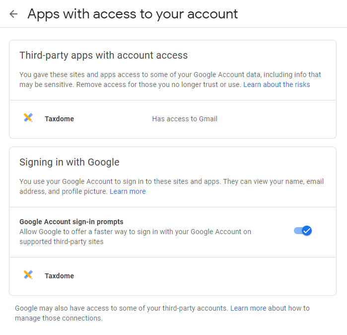
Task: Click "Google may also have access" footer text
Action: [x=122, y=308]
